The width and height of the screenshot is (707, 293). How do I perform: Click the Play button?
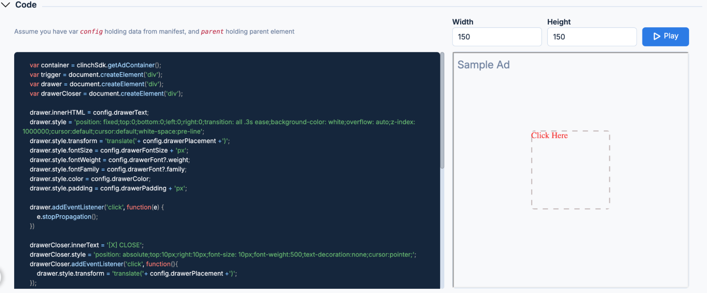tap(665, 36)
